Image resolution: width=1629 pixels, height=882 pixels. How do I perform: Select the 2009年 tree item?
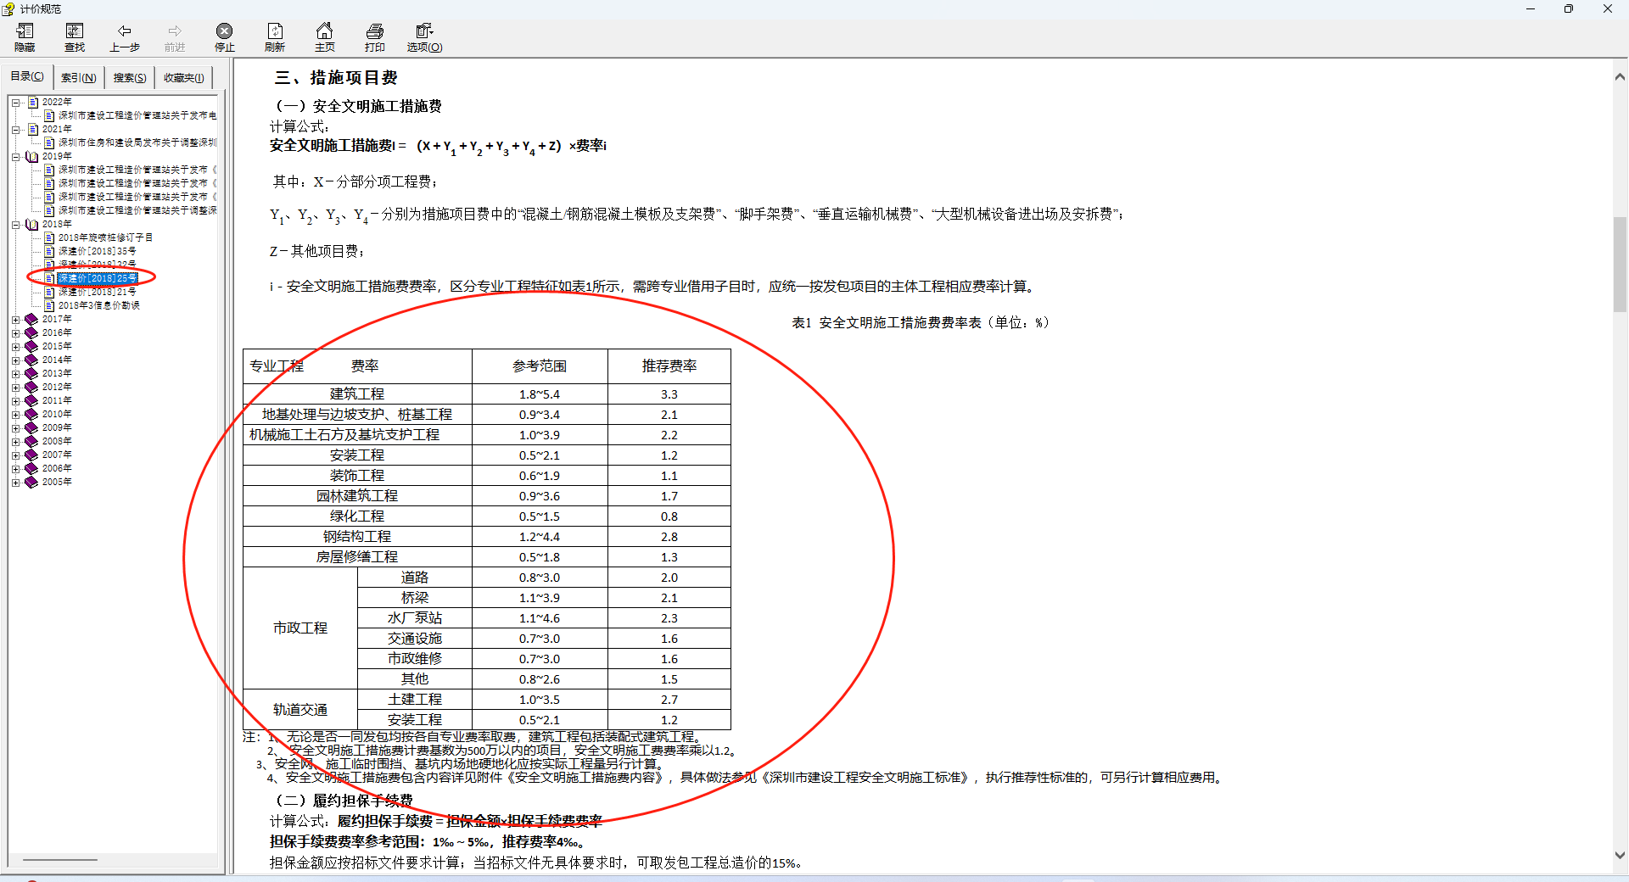(x=57, y=428)
